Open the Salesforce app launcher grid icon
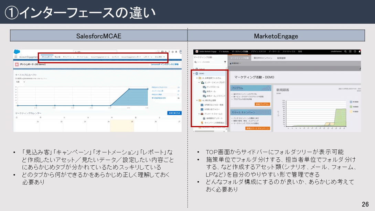This screenshot has width=375, height=211. [16, 57]
